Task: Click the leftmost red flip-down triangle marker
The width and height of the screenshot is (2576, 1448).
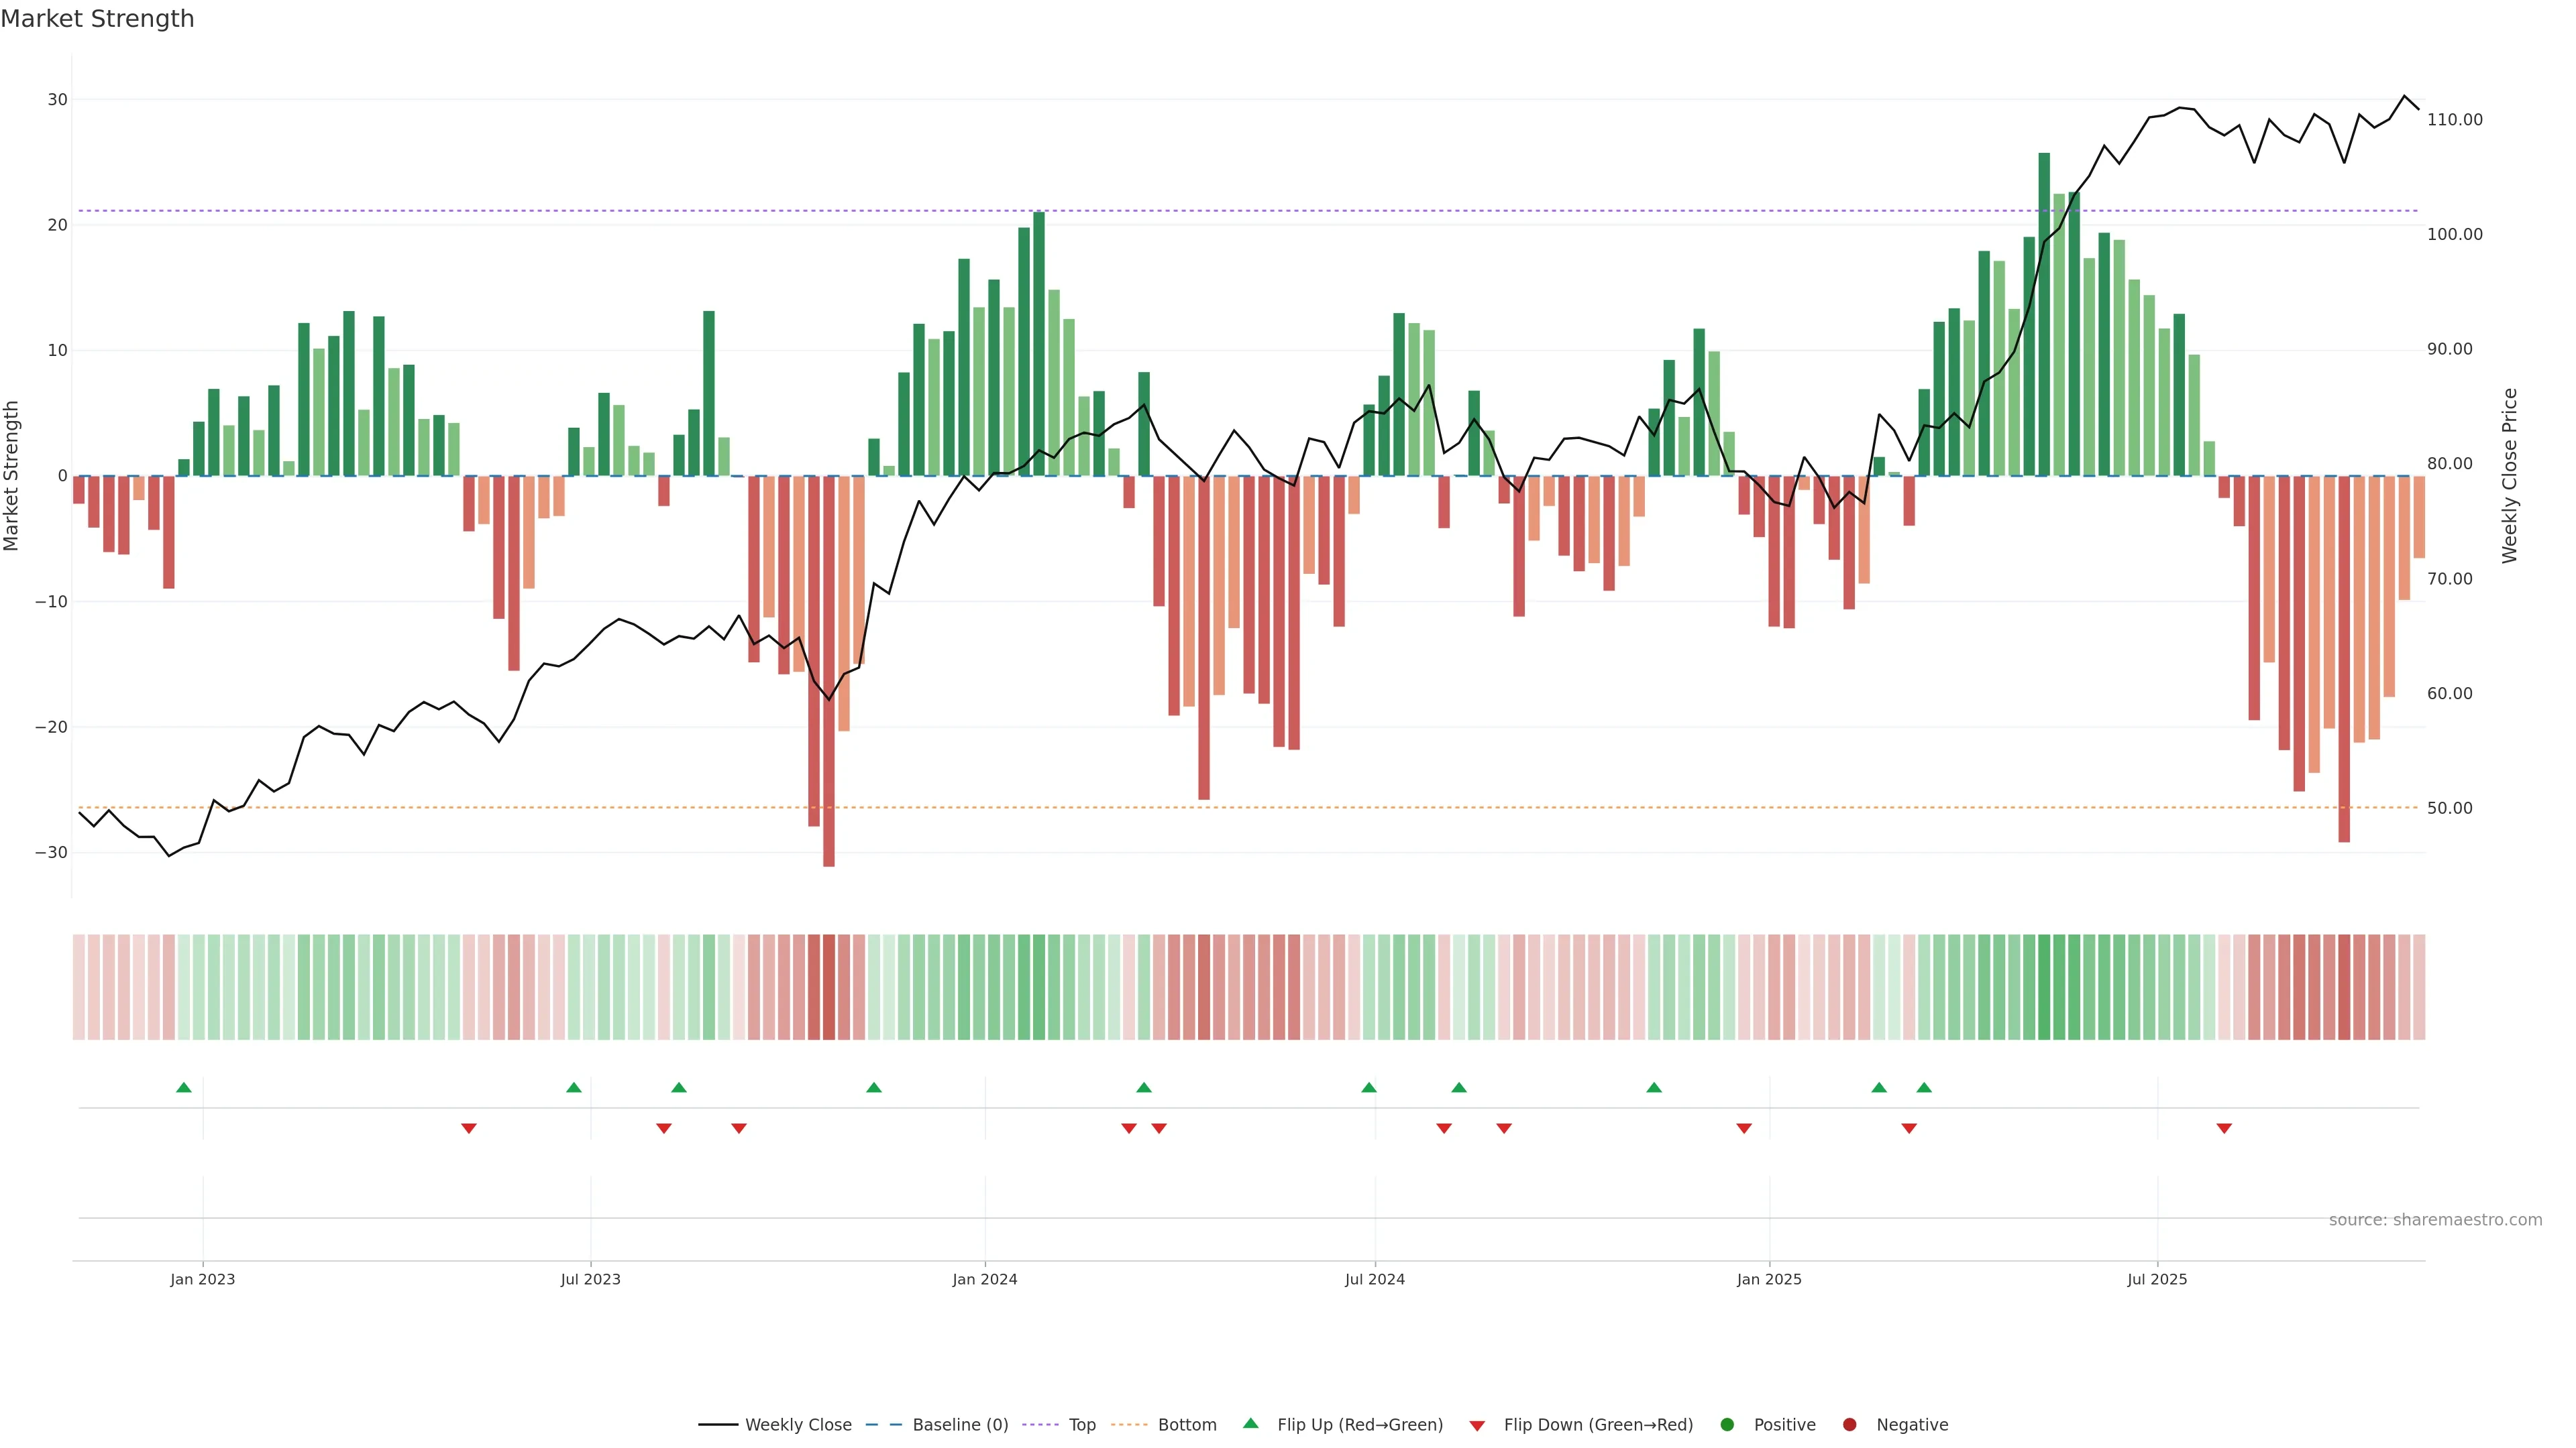Action: [469, 1128]
